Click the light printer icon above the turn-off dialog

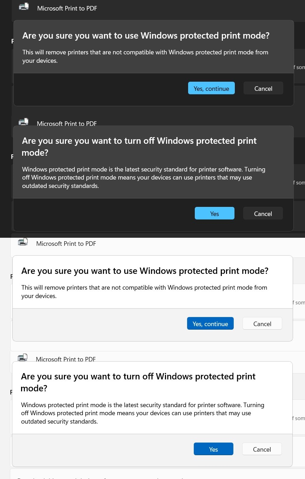[22, 357]
